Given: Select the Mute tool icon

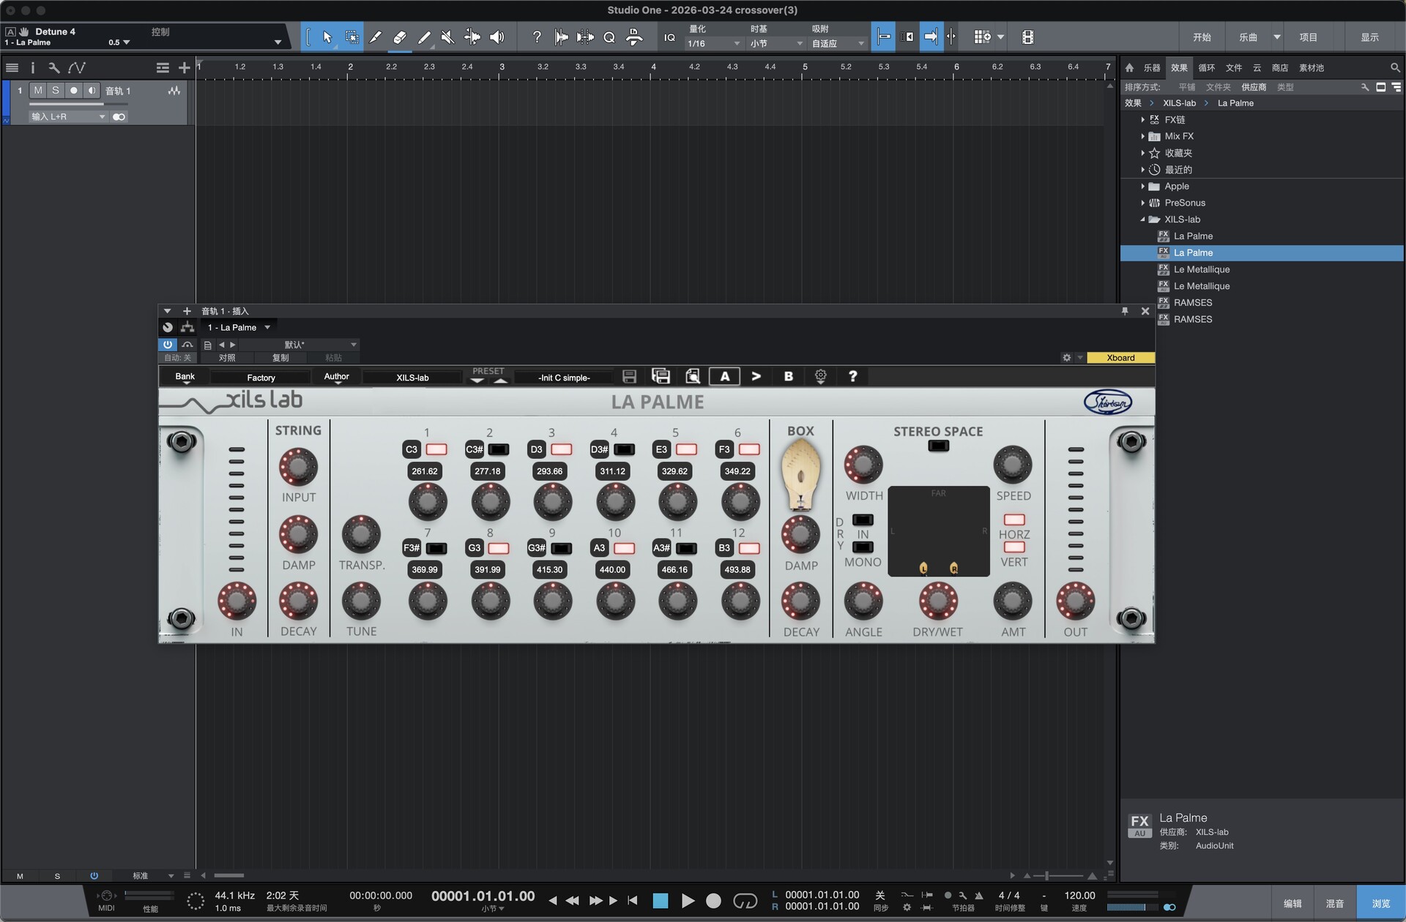Looking at the screenshot, I should (x=447, y=37).
